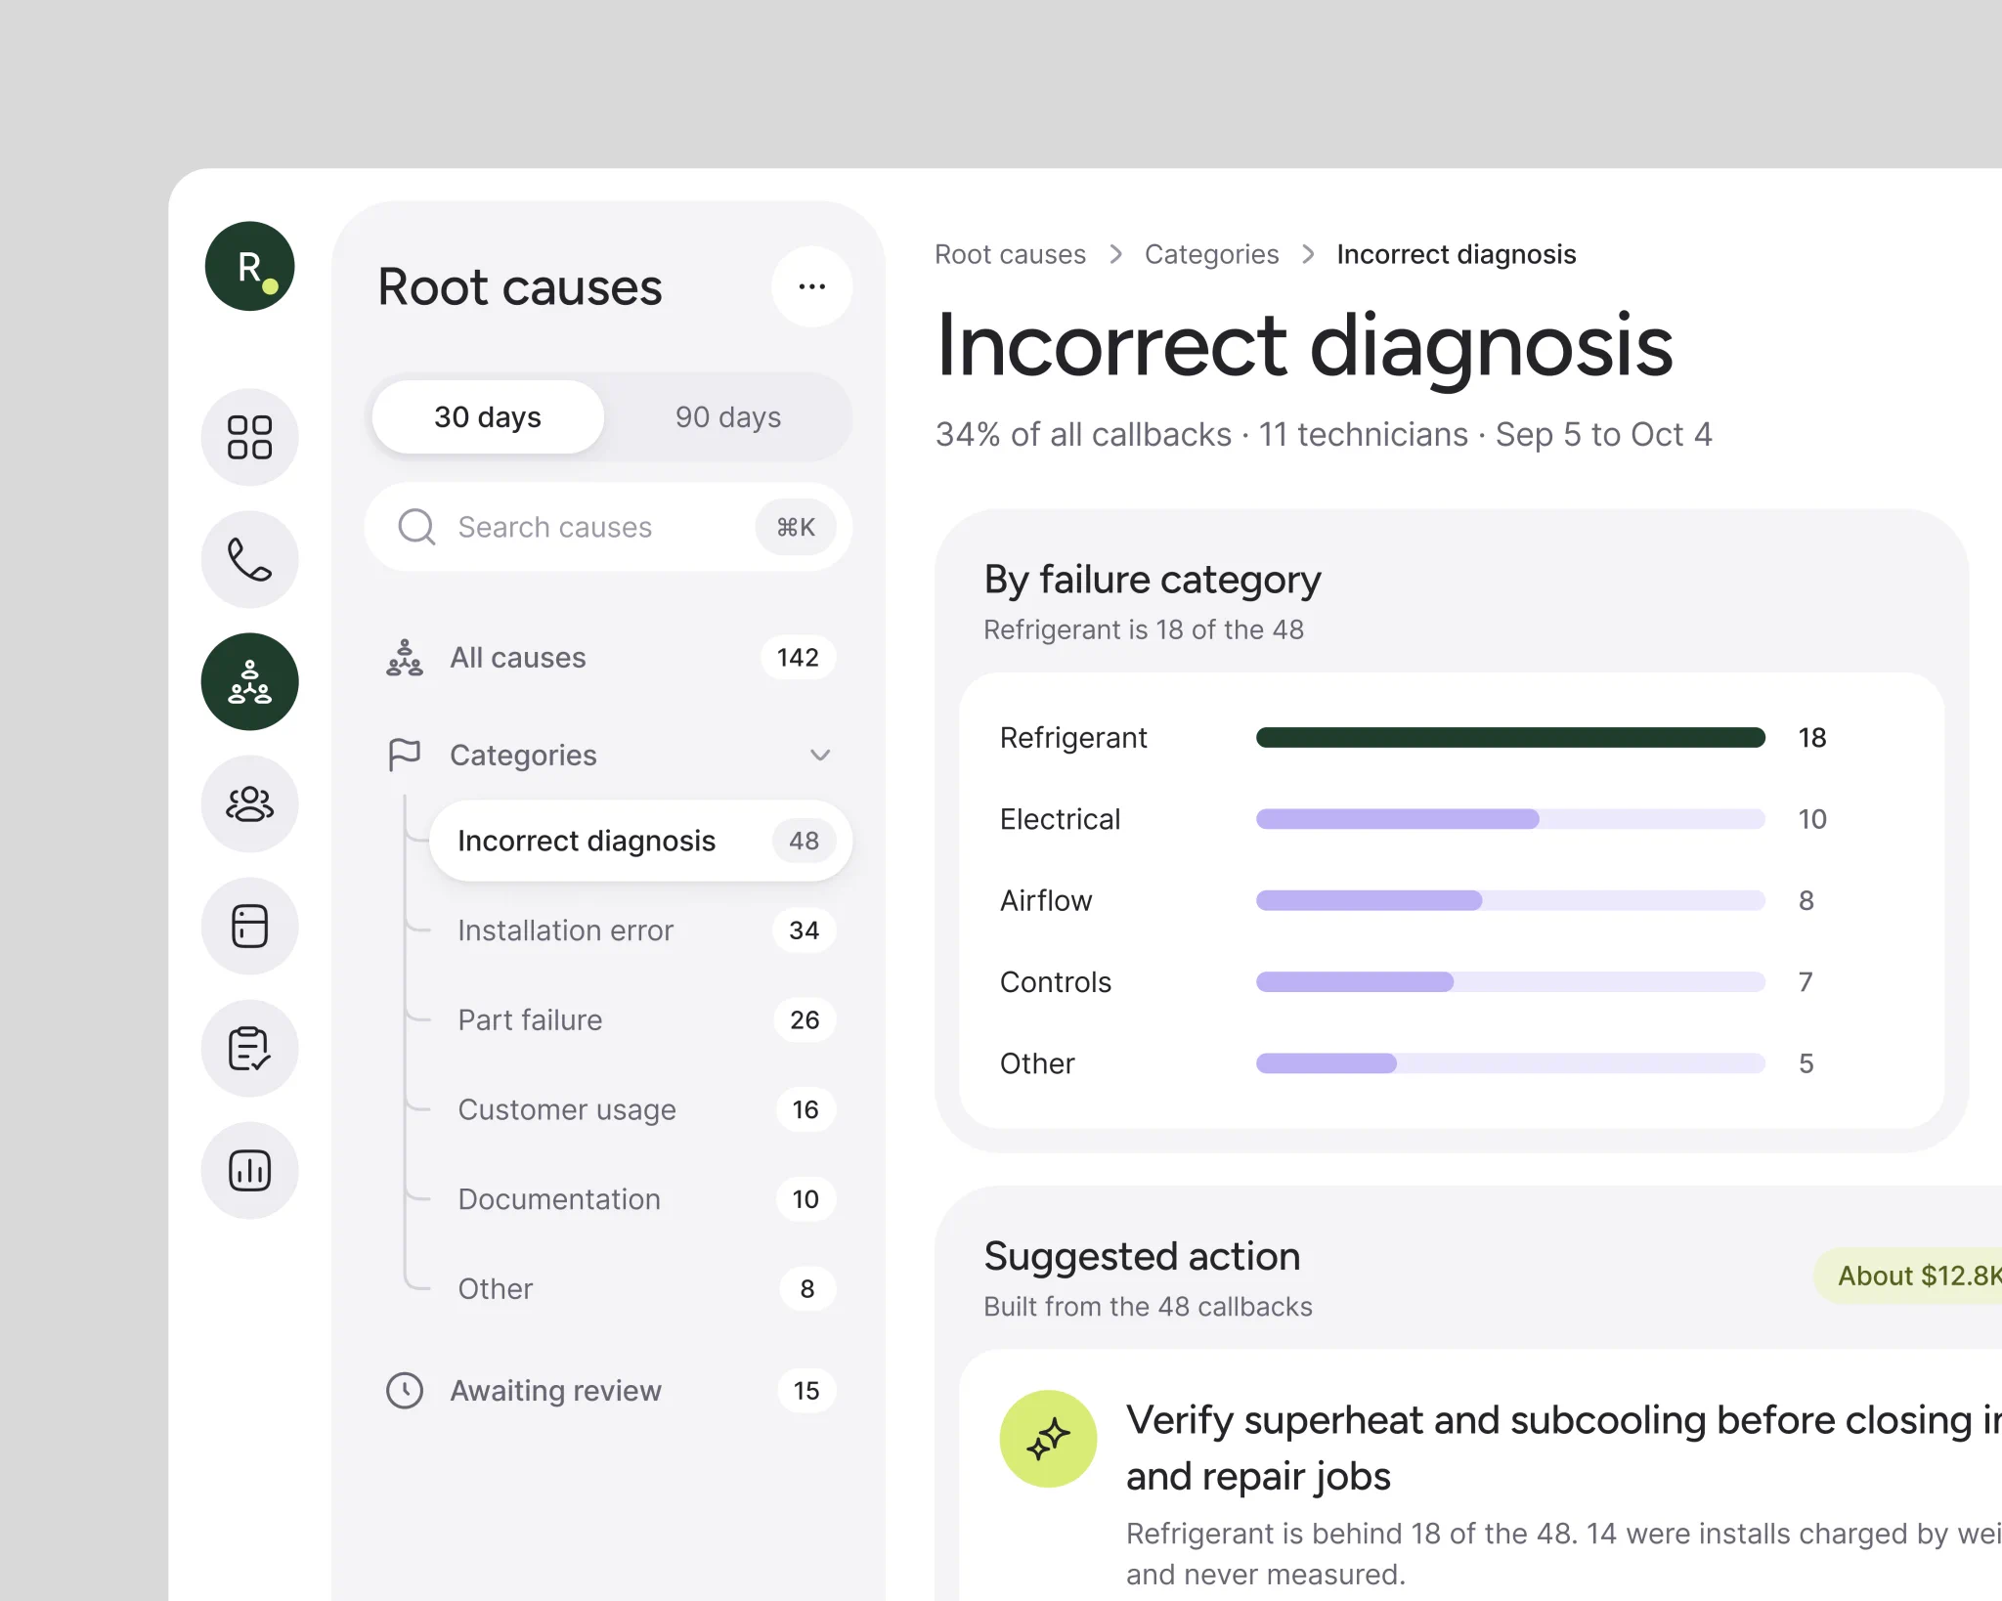Viewport: 2002px width, 1601px height.
Task: Open the equipment unit icon in sidebar
Action: [249, 926]
